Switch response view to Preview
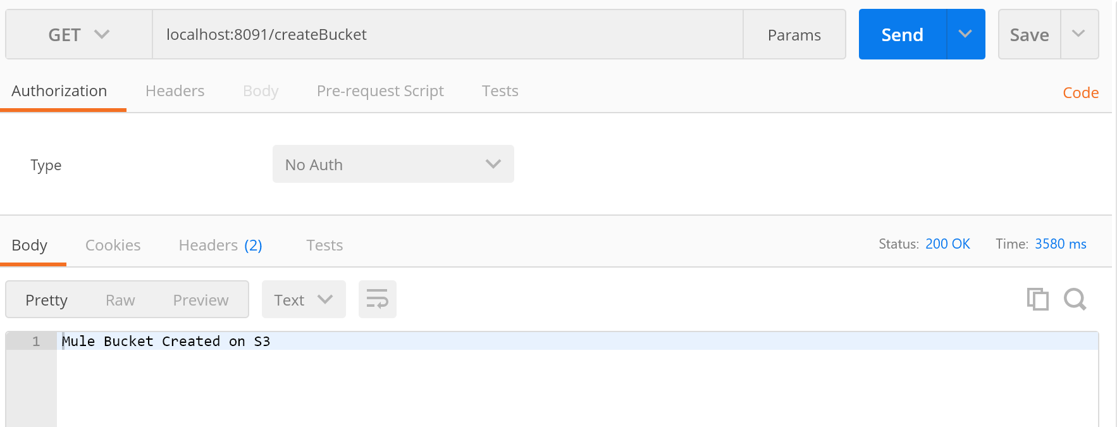The image size is (1117, 427). click(201, 300)
